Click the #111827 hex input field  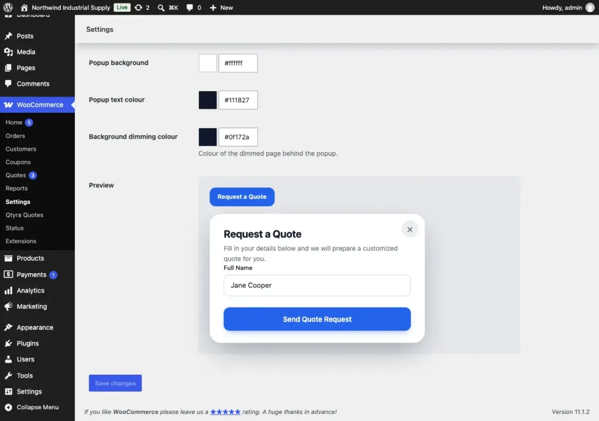tap(238, 100)
